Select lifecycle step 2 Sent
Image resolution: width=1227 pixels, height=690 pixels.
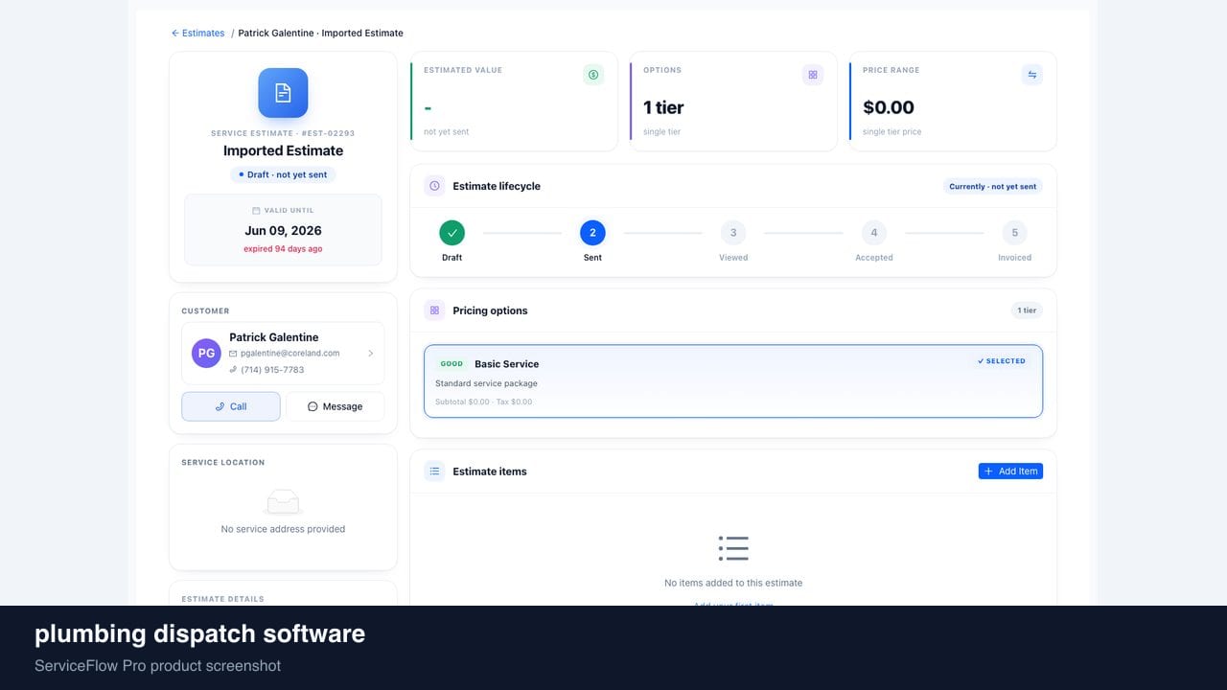point(592,233)
